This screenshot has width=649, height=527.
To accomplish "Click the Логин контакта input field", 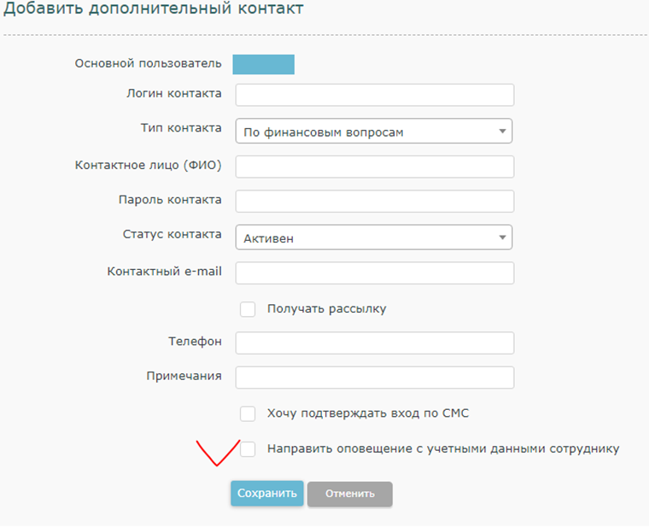I will pyautogui.click(x=374, y=95).
